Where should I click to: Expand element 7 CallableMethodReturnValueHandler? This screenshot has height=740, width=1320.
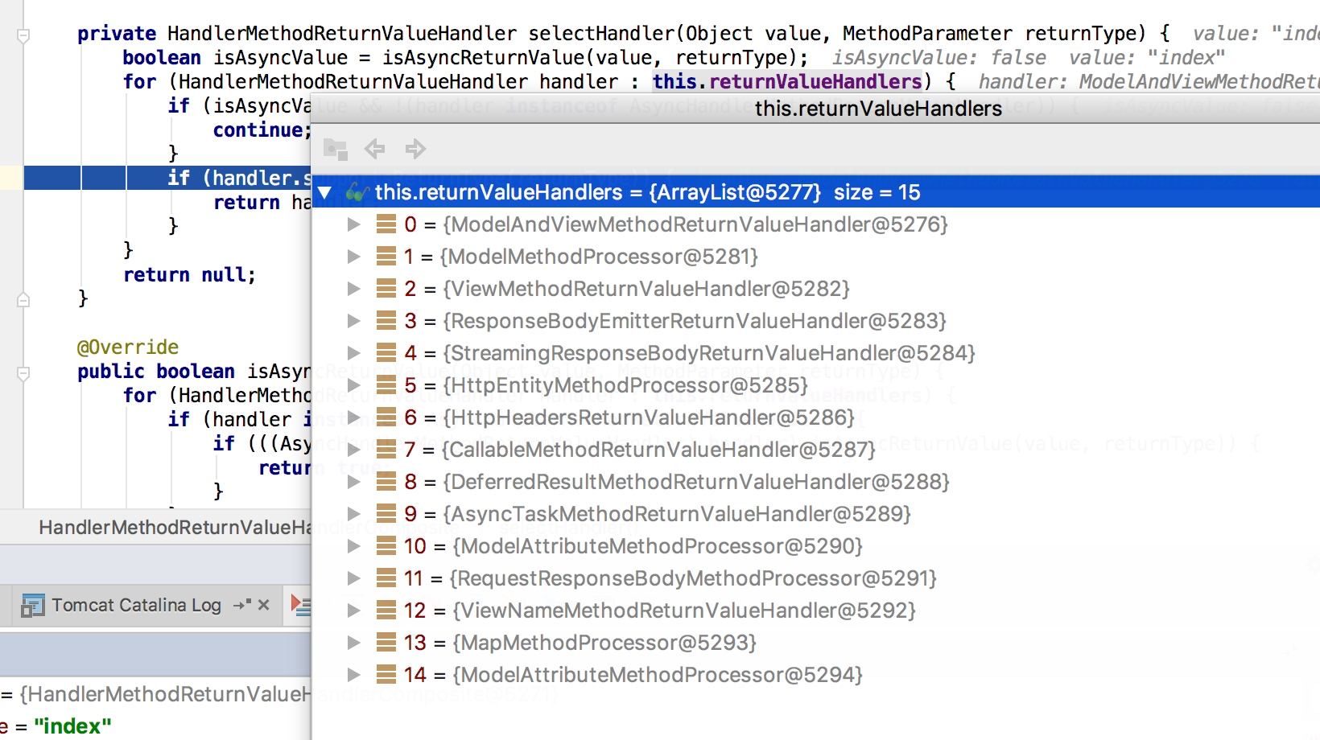pos(353,450)
